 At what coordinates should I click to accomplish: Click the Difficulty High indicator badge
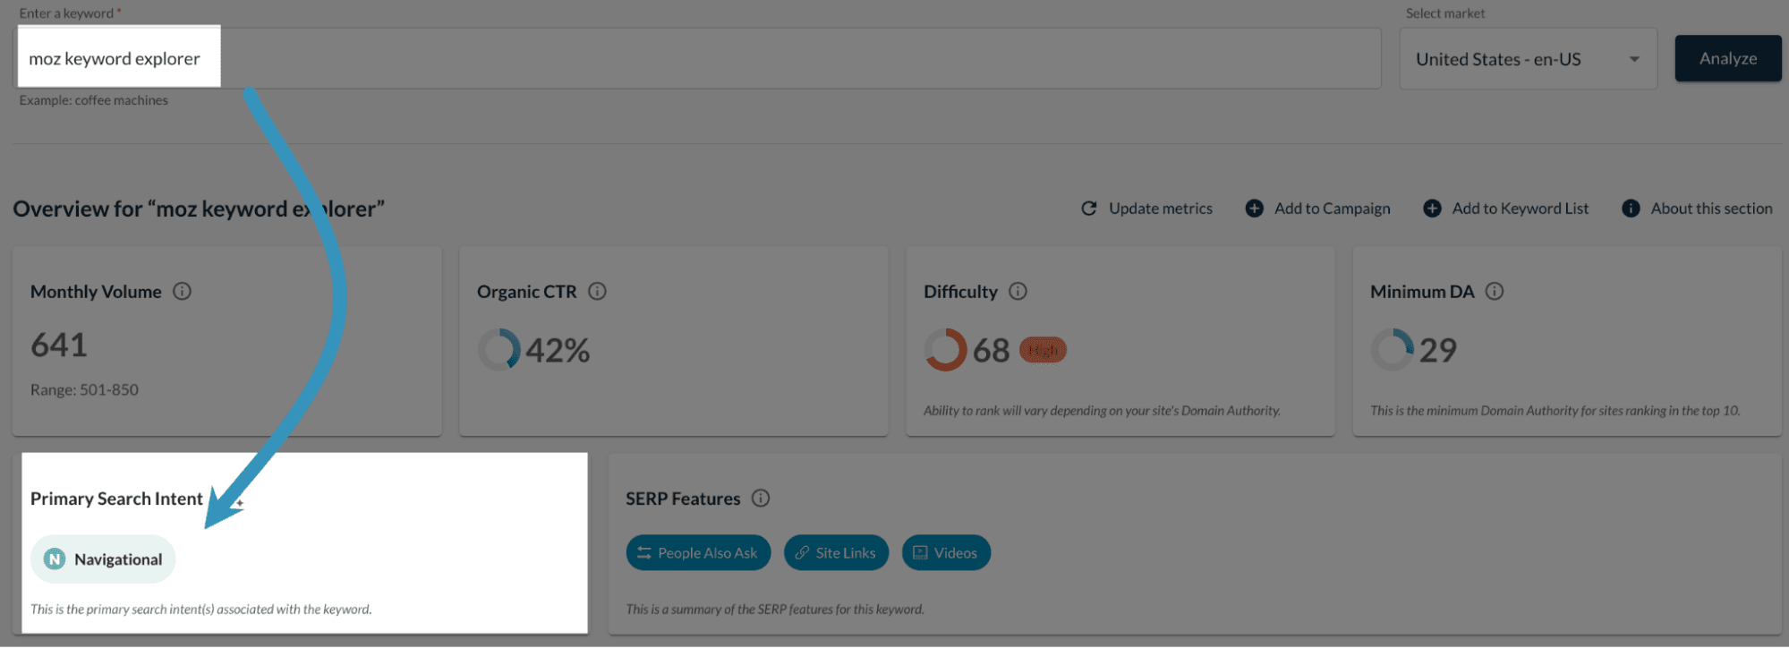coord(1042,350)
